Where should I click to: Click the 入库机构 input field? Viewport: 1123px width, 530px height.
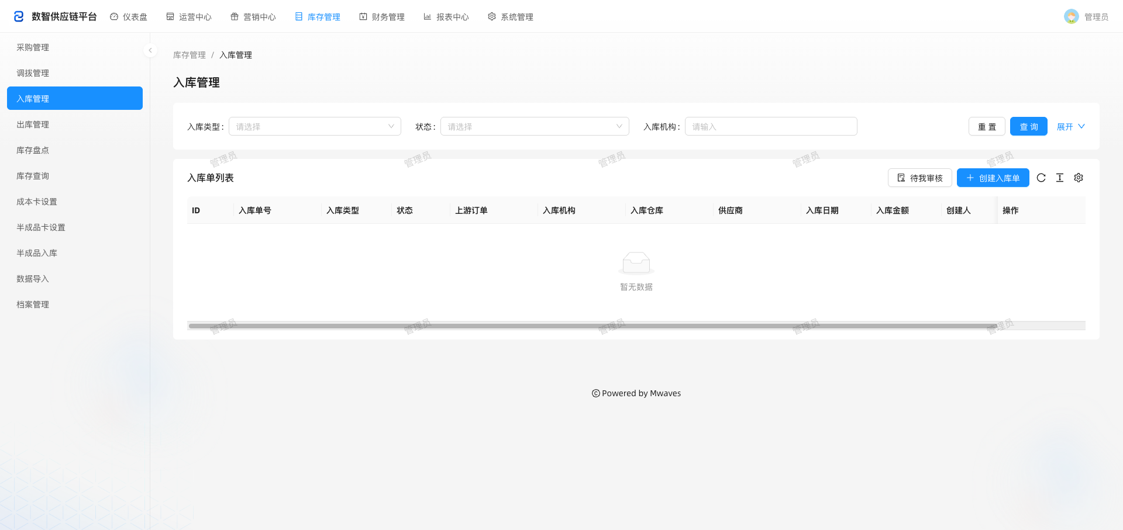tap(771, 126)
